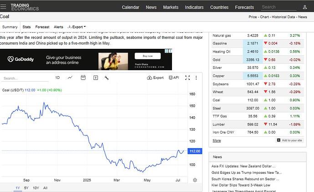The image size is (314, 192).
Task: Click the chart Export cloud button
Action: [155, 78]
